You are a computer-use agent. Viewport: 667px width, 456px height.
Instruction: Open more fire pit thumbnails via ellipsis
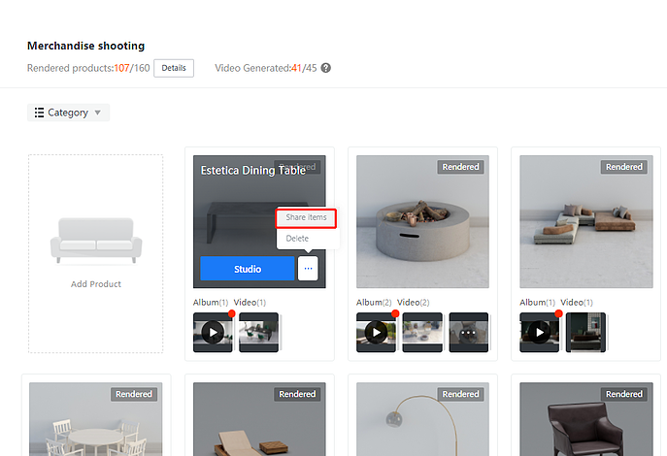coord(469,332)
